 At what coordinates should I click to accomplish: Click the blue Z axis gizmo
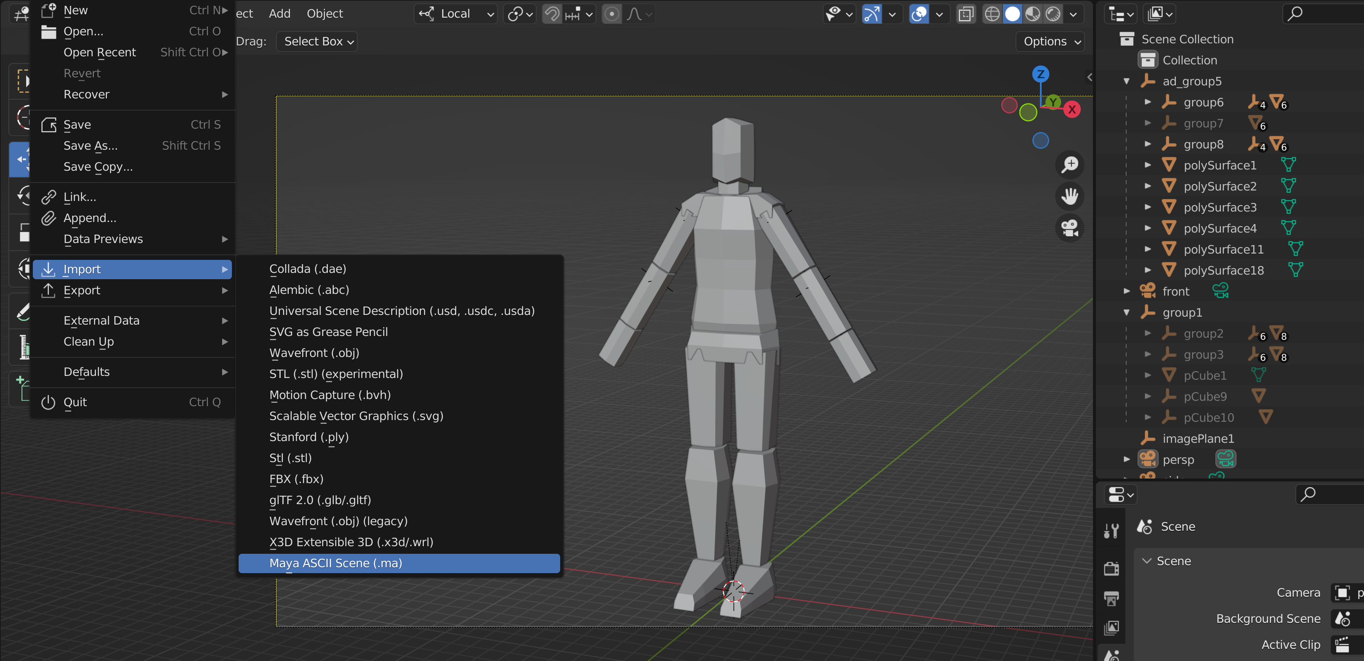(x=1040, y=74)
